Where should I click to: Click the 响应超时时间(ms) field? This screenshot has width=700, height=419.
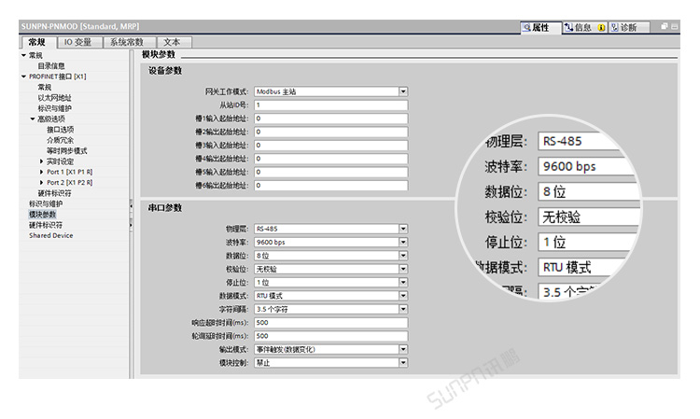[x=330, y=323]
